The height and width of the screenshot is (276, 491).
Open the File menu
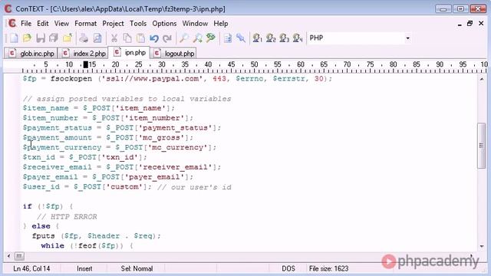click(26, 24)
